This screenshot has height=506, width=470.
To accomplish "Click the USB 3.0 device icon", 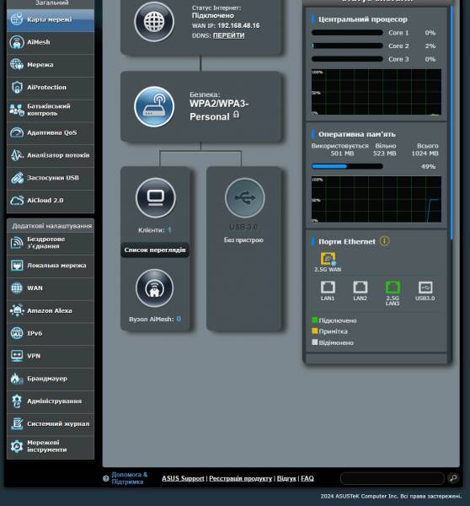I will (244, 197).
